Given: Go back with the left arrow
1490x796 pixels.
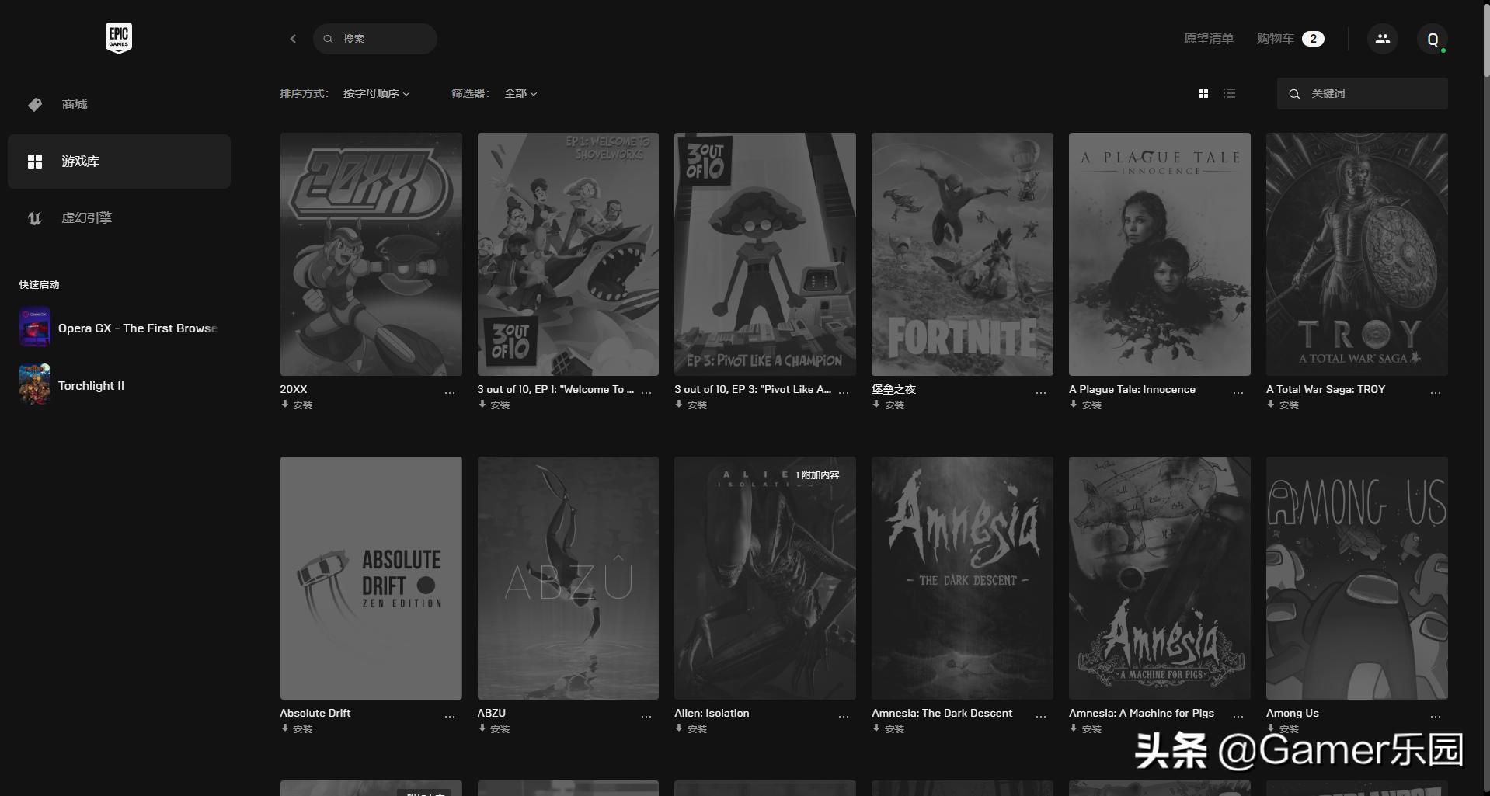Looking at the screenshot, I should tap(293, 39).
